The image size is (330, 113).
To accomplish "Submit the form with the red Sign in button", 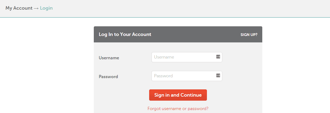I will tap(178, 95).
